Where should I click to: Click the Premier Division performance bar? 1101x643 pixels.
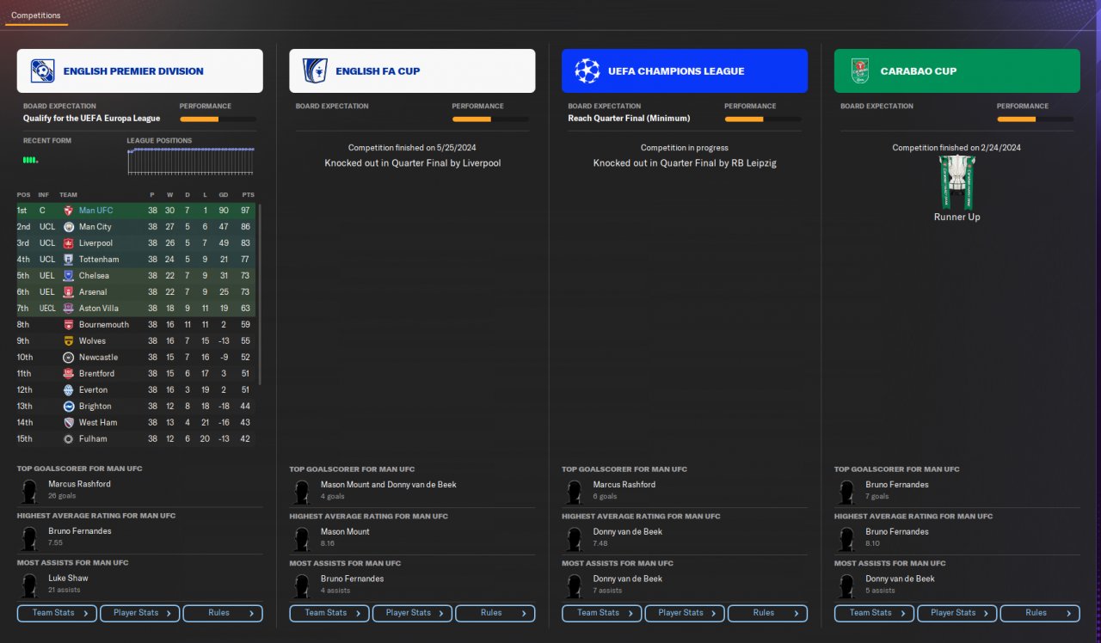[x=218, y=119]
